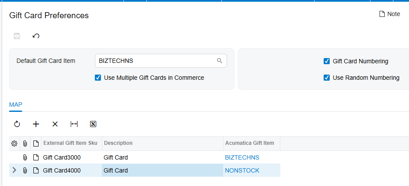Image resolution: width=409 pixels, height=186 pixels.
Task: Click the Fit to Screen columns icon
Action: click(x=74, y=124)
